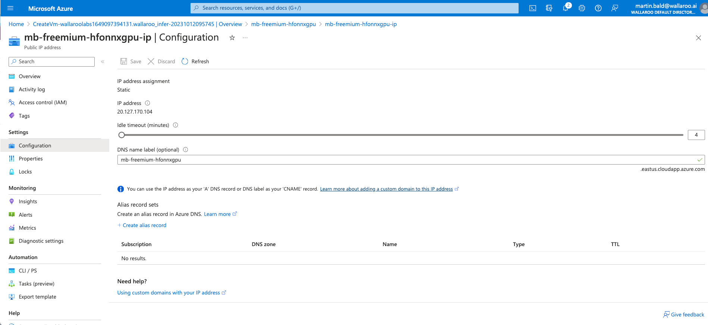Screen dimensions: 708x325
Task: Open the notifications bell
Action: (566, 8)
